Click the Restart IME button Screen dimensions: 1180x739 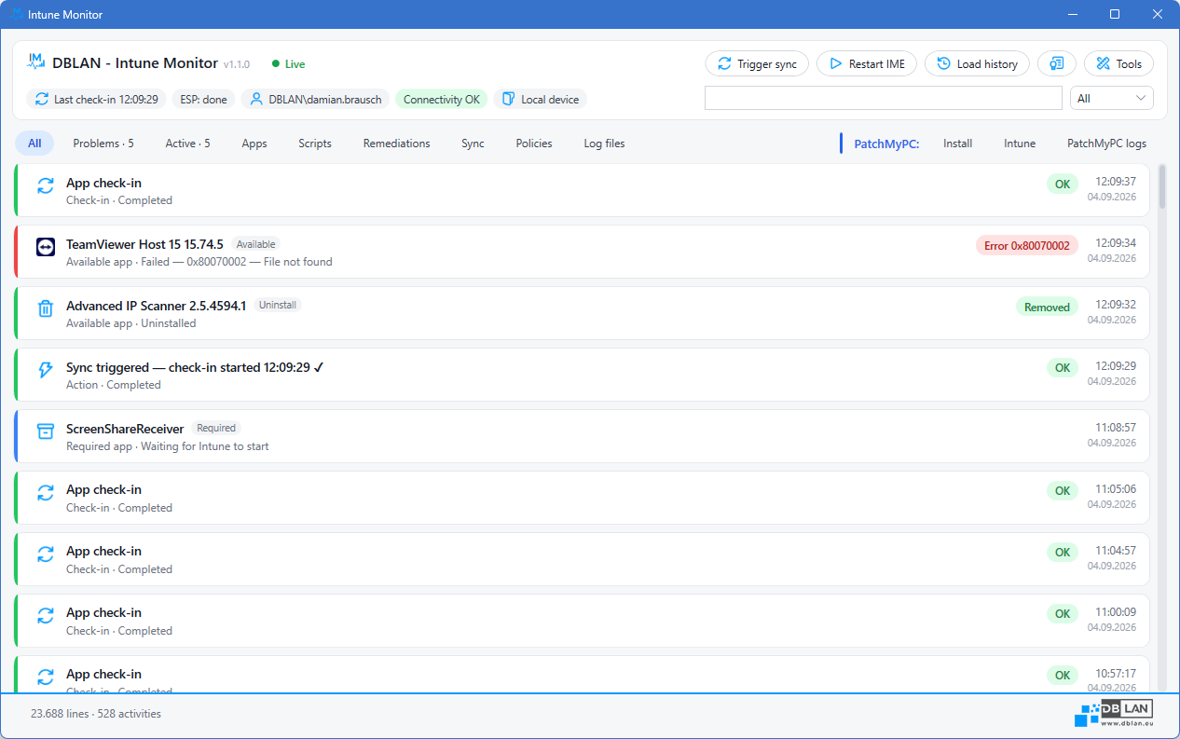(x=867, y=63)
